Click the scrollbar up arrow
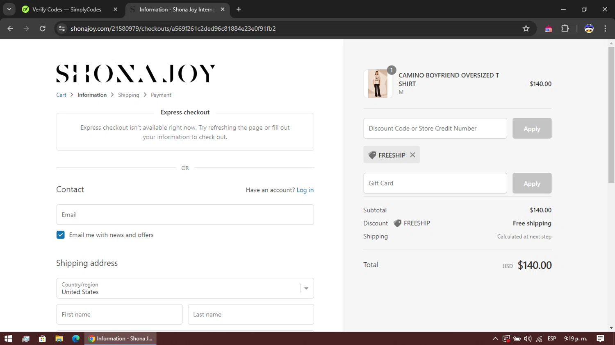The width and height of the screenshot is (615, 345). tap(611, 43)
